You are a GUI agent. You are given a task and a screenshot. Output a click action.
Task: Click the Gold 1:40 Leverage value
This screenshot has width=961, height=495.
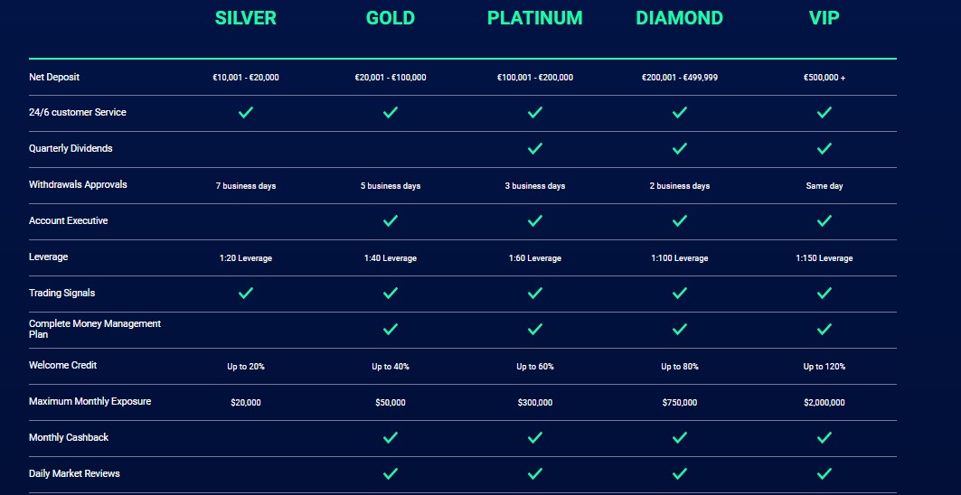391,258
